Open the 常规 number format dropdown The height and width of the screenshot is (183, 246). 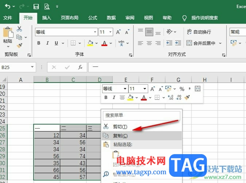click(x=238, y=32)
